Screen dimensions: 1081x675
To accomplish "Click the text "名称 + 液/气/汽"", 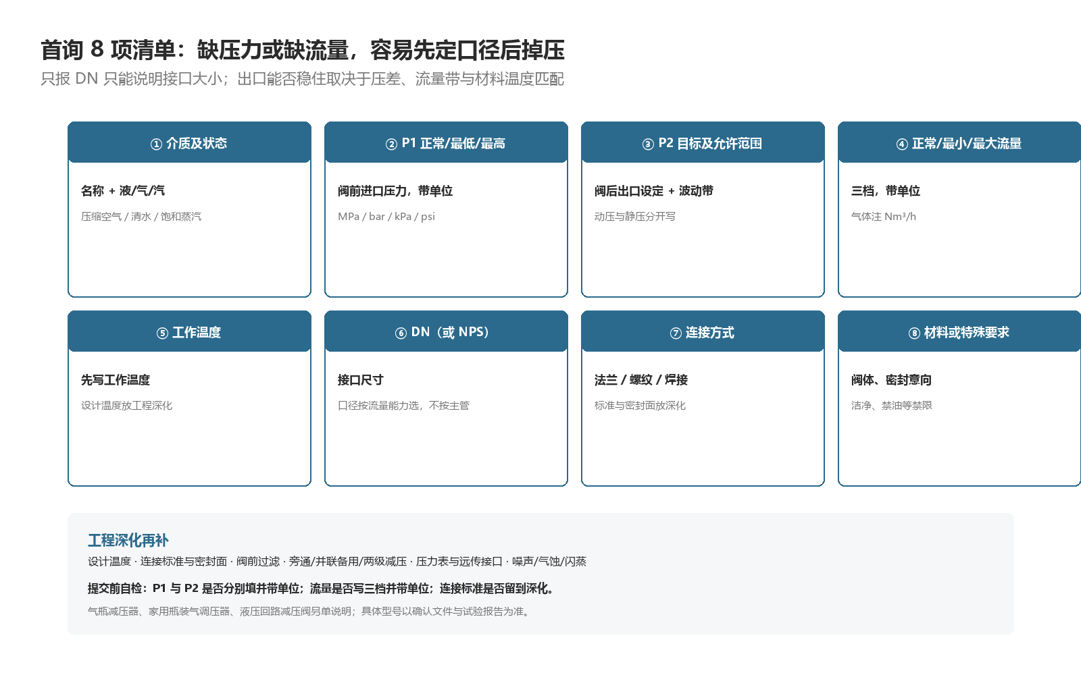I will (123, 191).
